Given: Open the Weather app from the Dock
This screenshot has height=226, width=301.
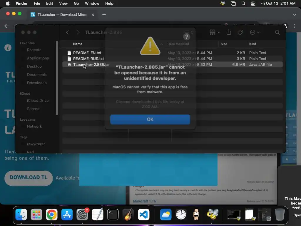Looking at the screenshot, I should pyautogui.click(x=165, y=215).
